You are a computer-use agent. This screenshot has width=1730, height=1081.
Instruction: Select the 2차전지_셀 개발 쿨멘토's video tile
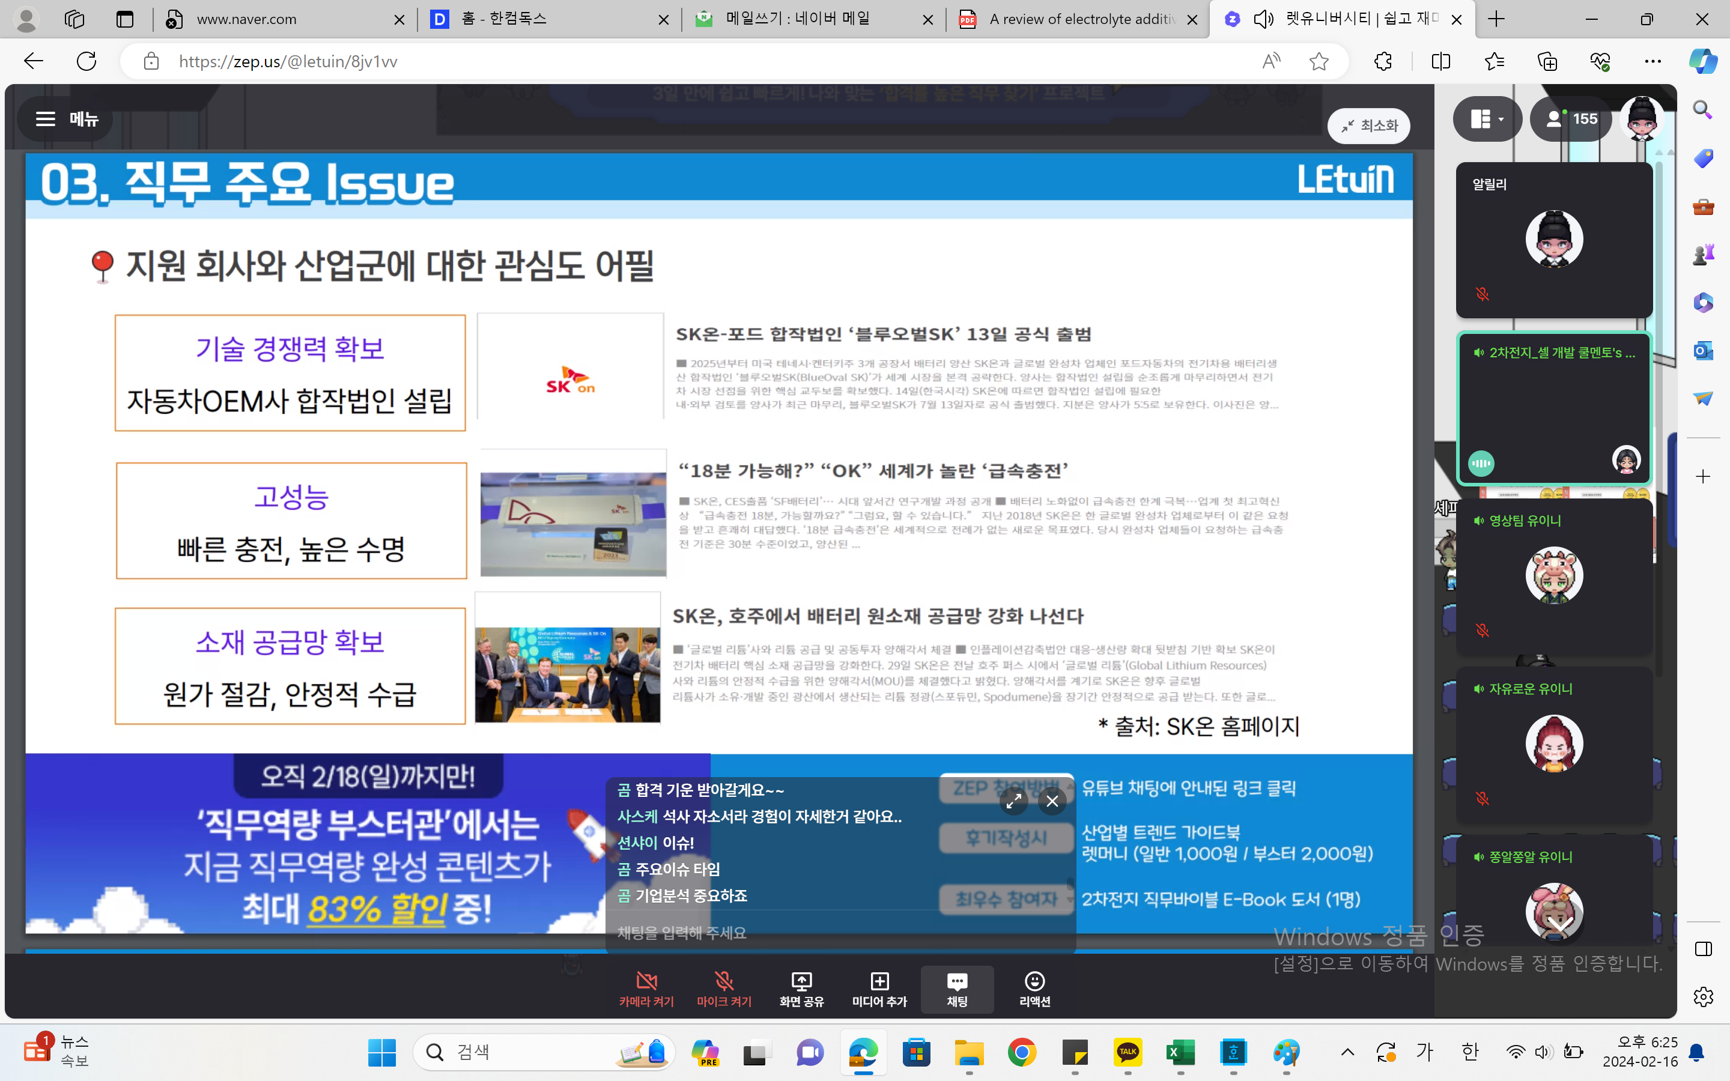[x=1554, y=408]
